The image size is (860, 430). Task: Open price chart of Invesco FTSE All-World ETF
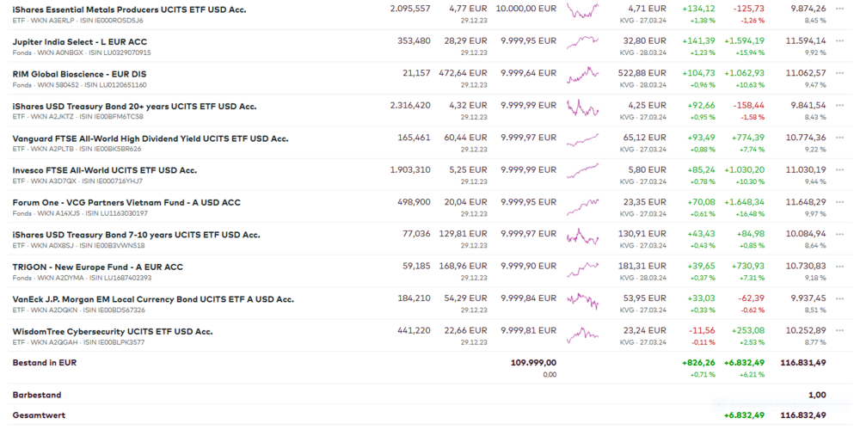tap(582, 171)
